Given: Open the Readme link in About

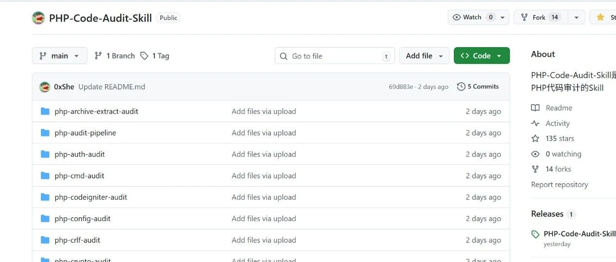Looking at the screenshot, I should pyautogui.click(x=552, y=108).
